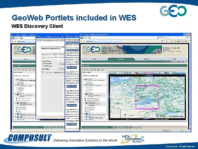Screen dimensions: 198x149
Task: Click Saved Searches link in front assistant
Action: tap(91, 107)
